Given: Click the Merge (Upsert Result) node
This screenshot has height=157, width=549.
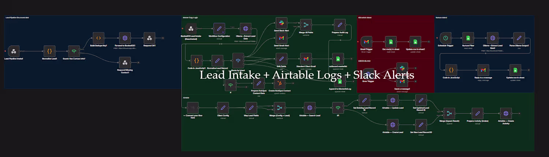Looking at the screenshot, I should pyautogui.click(x=449, y=113).
